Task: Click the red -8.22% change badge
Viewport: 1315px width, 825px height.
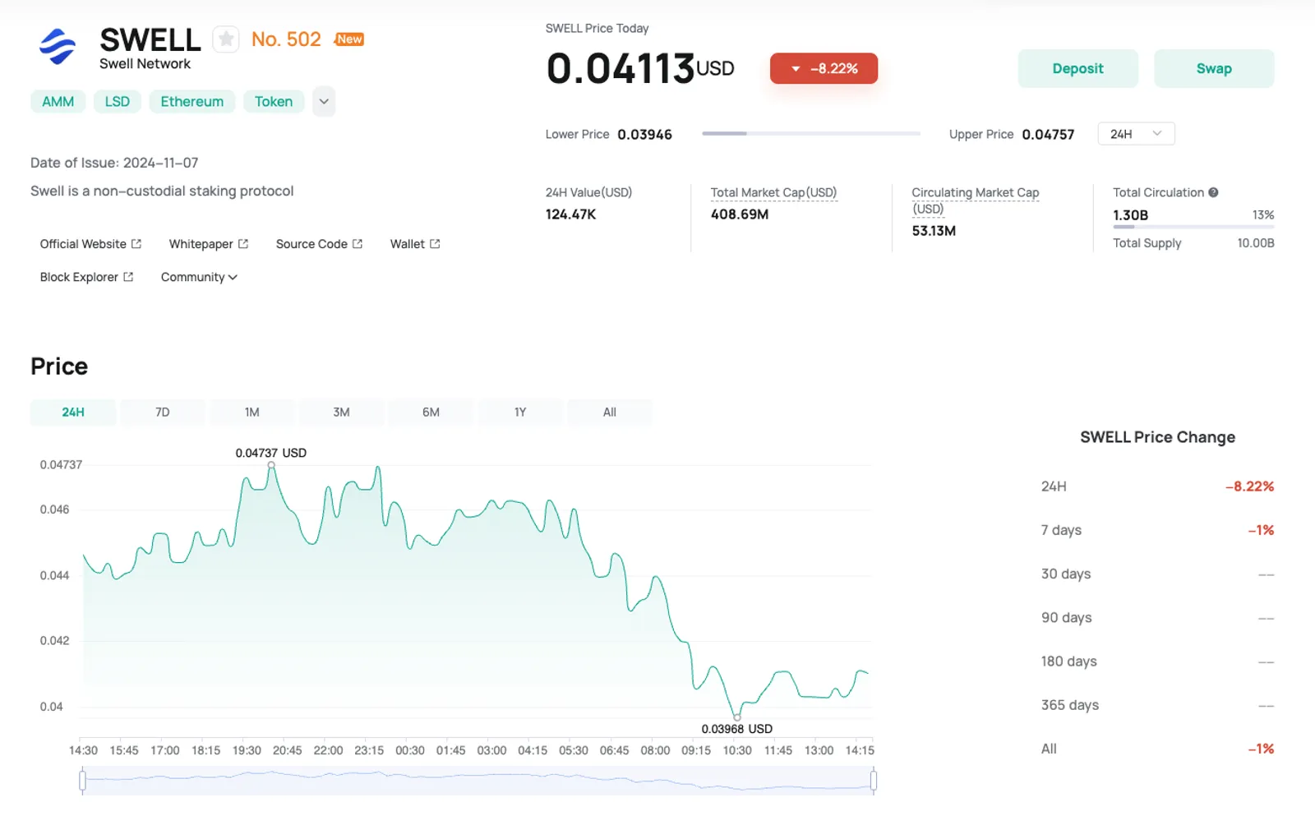Action: click(x=824, y=68)
